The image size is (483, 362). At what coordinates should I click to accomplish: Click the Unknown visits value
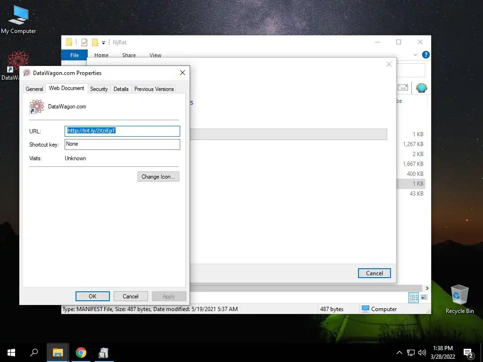[75, 158]
